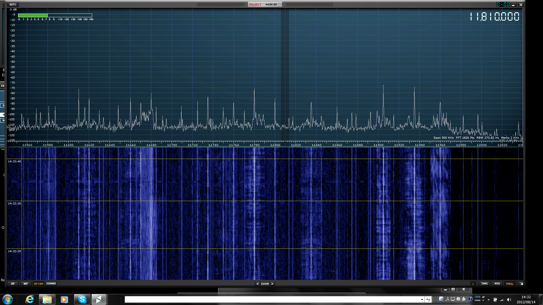Screen dimensions: 543x305
Task: Expand hidden system tray icons arrow
Action: tap(488, 300)
